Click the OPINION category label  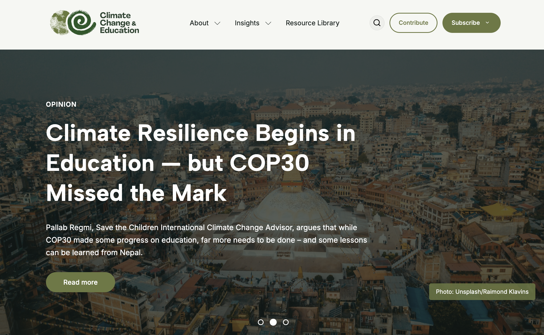(x=61, y=104)
